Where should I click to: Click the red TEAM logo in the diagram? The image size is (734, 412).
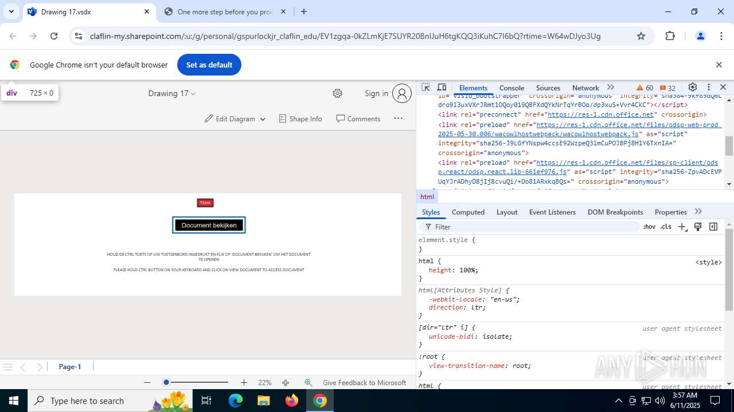click(x=205, y=203)
